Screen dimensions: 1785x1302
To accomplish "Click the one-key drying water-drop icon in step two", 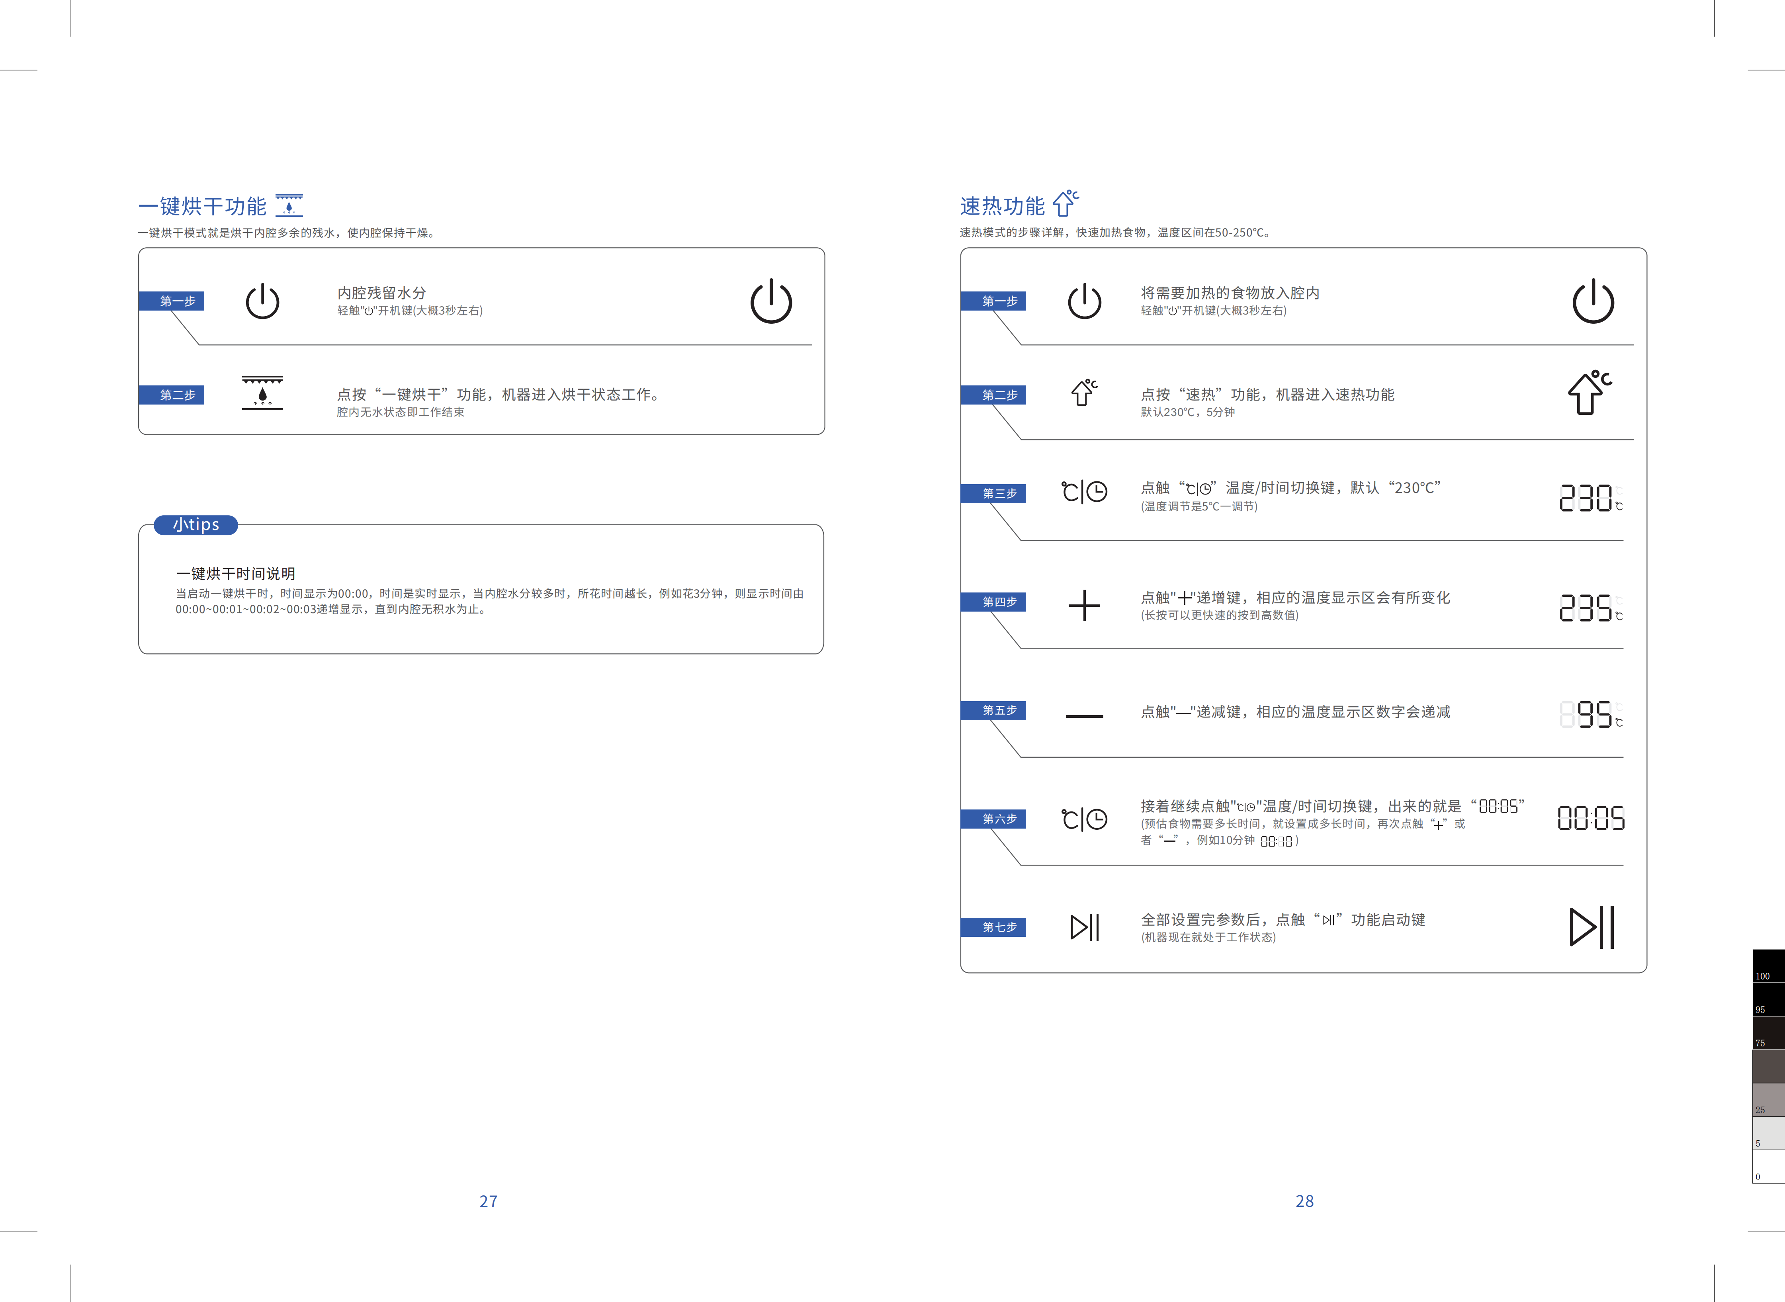I will 262,393.
